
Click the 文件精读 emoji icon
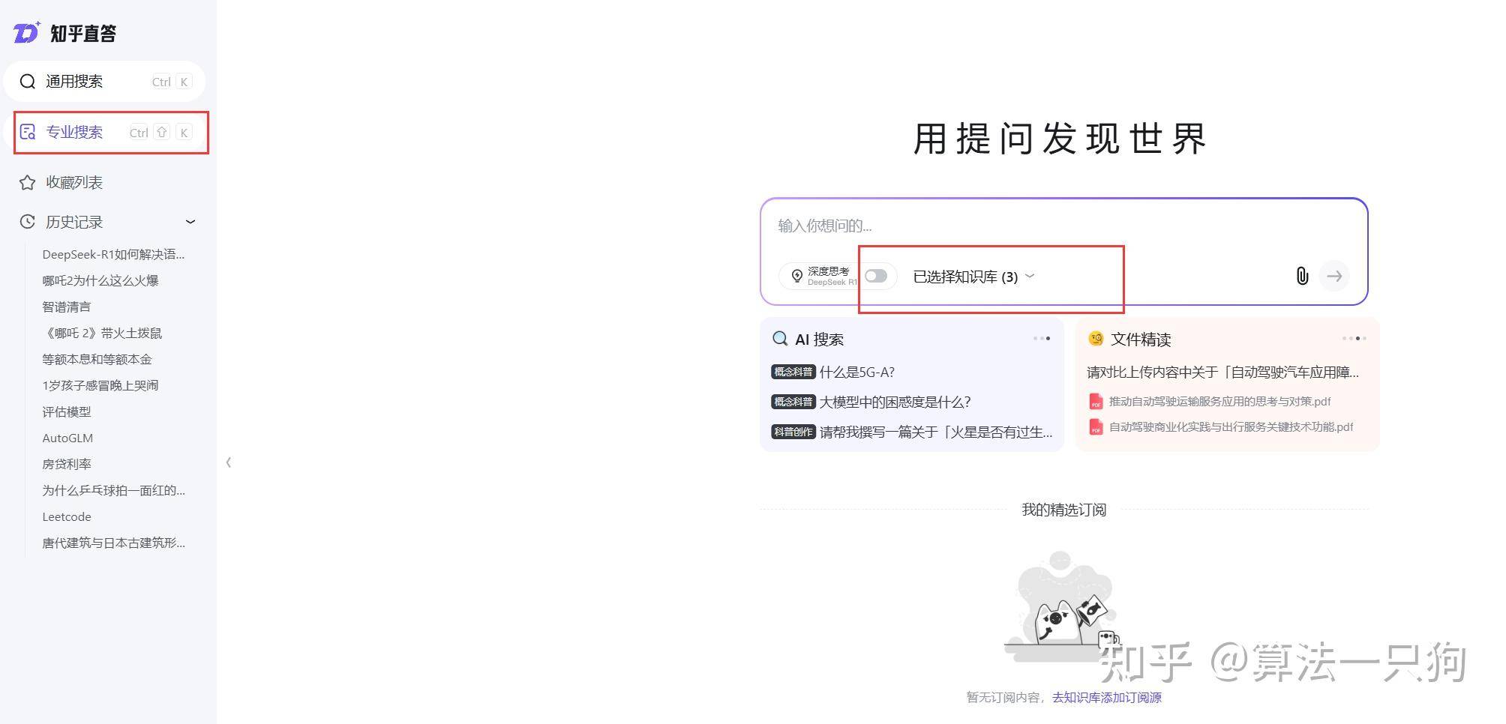[1096, 339]
